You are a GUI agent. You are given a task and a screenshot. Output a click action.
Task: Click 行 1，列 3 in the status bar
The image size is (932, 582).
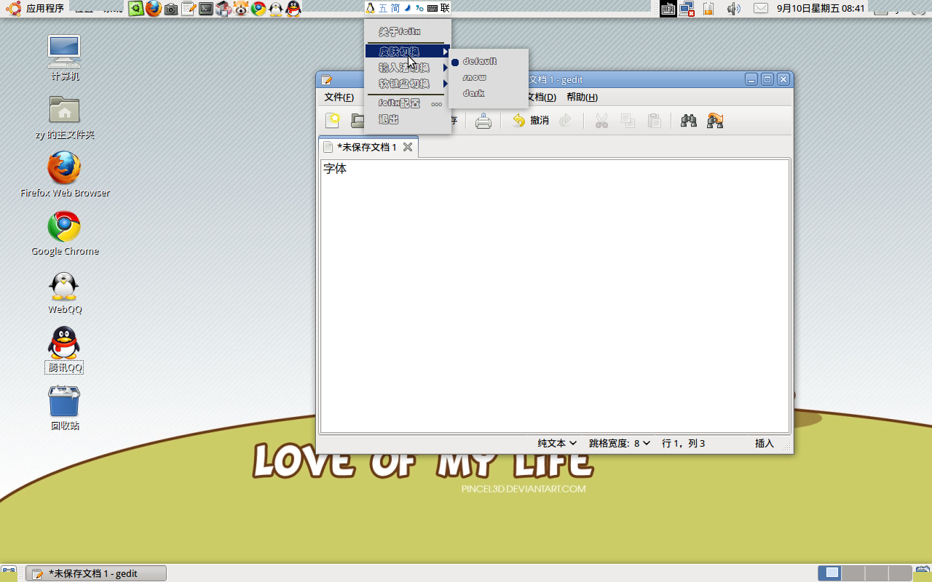coord(683,443)
